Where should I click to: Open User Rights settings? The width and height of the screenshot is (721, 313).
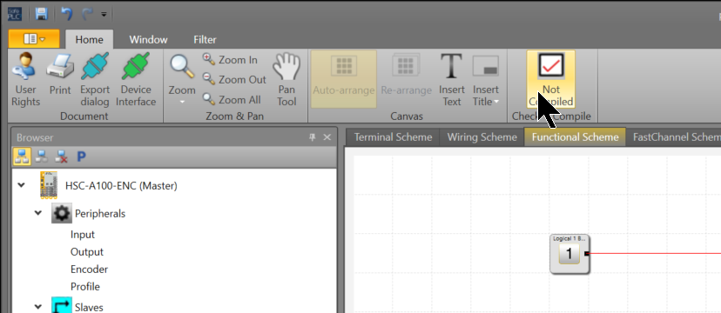(x=26, y=80)
